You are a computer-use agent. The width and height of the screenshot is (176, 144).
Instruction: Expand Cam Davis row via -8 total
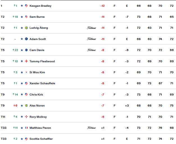(x=102, y=50)
